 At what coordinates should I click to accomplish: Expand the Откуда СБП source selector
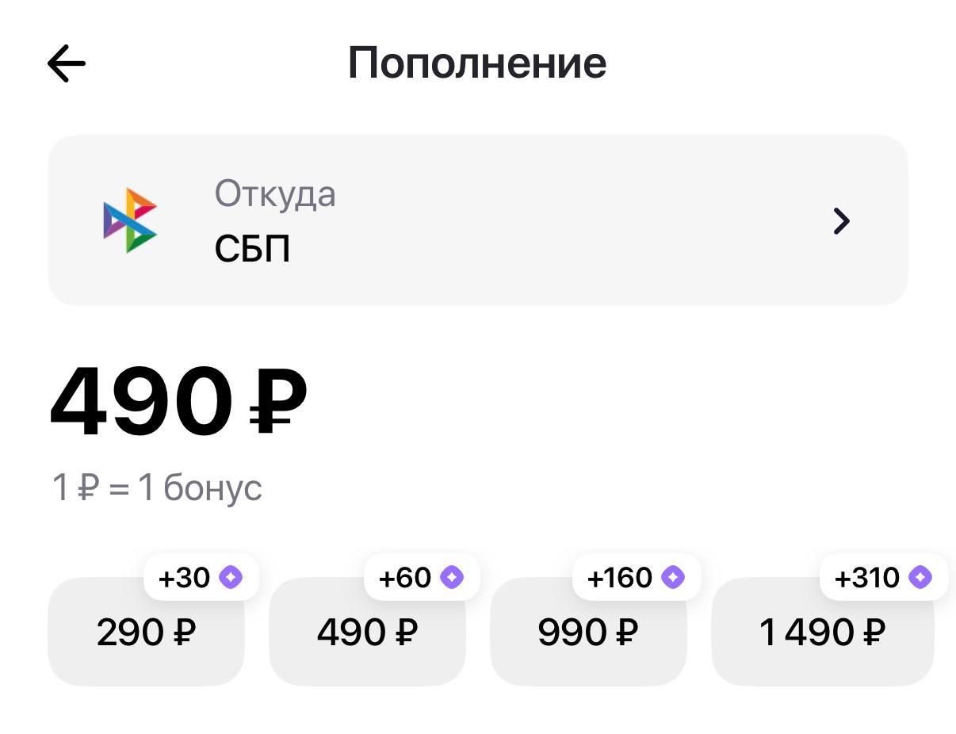[x=478, y=220]
